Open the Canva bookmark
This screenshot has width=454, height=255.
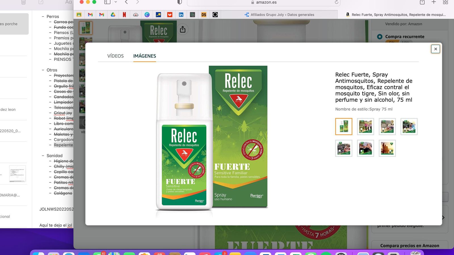point(147,14)
